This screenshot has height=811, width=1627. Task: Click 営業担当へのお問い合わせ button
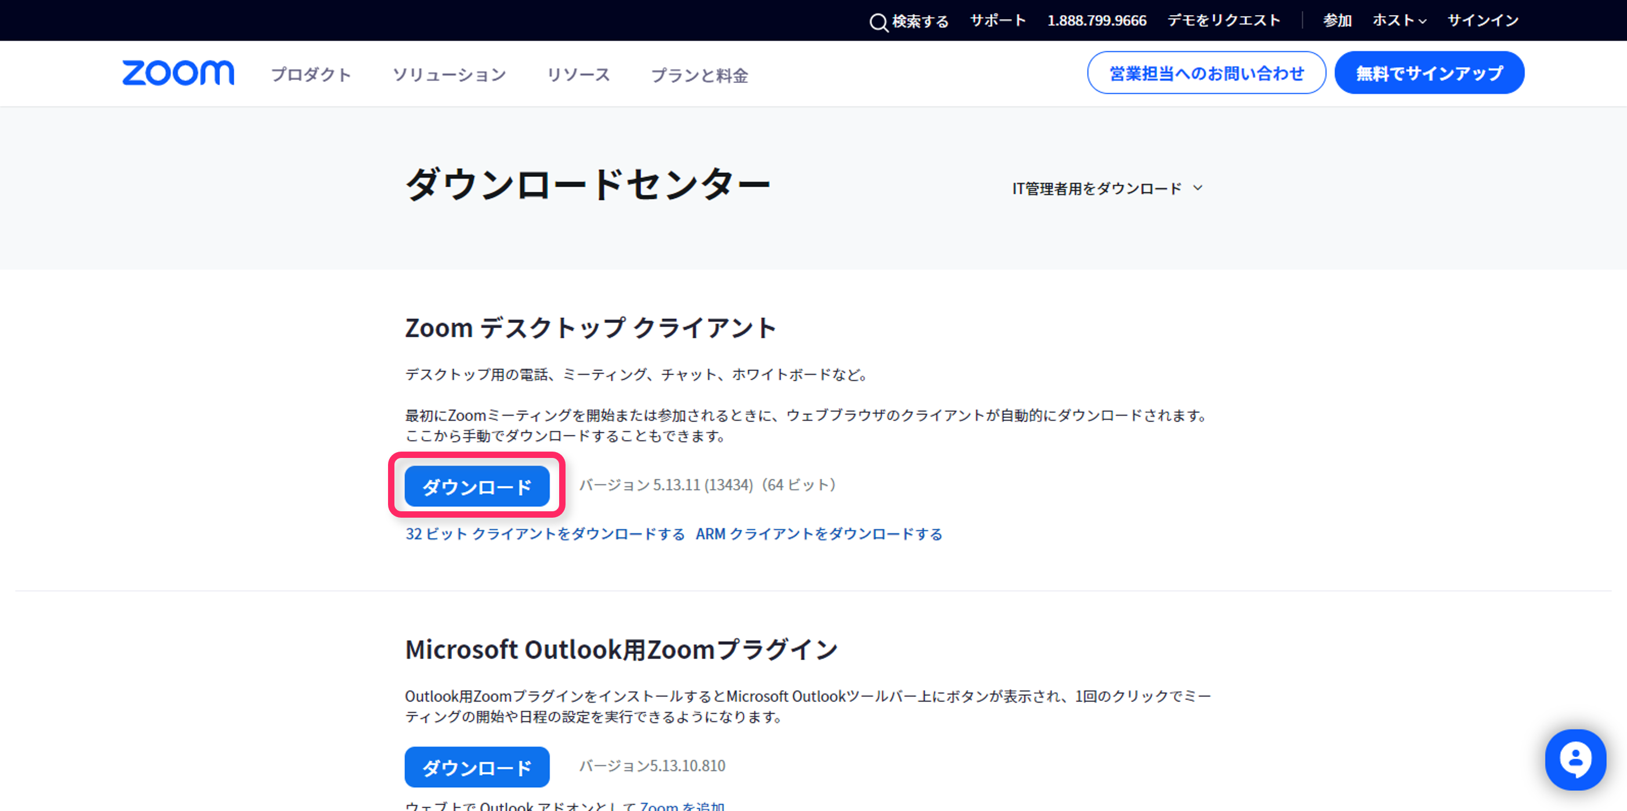point(1206,72)
